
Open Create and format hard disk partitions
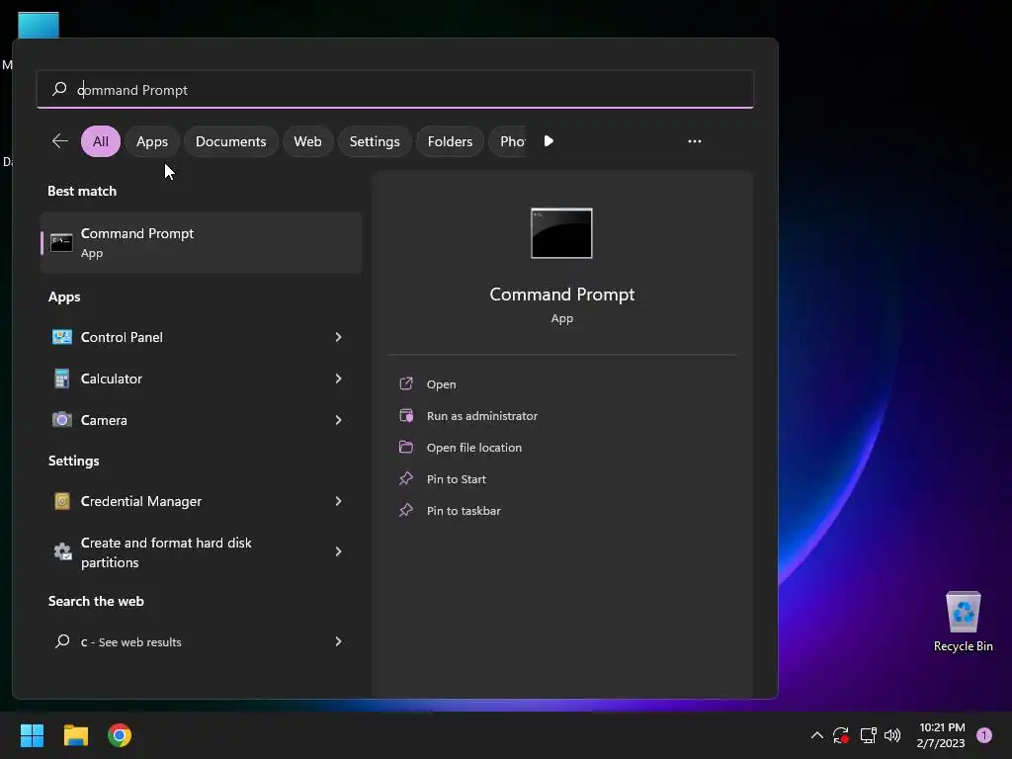point(202,551)
